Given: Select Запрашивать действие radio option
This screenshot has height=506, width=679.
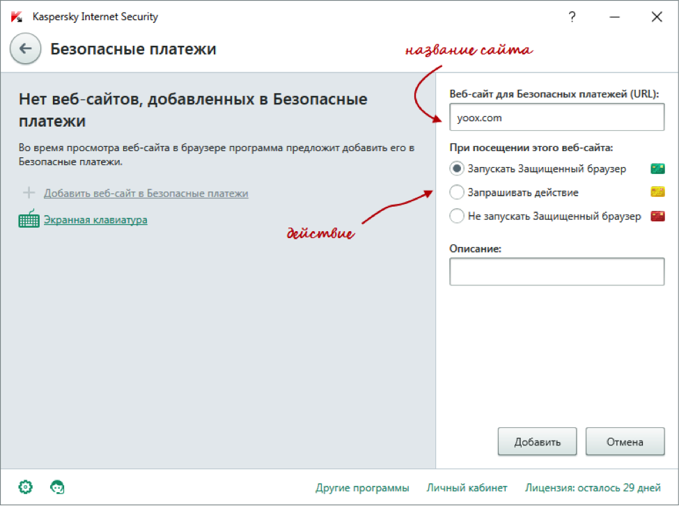Looking at the screenshot, I should coord(457,192).
